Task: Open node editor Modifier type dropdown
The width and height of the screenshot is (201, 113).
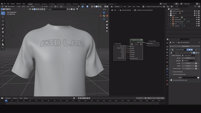Action: pos(118,7)
